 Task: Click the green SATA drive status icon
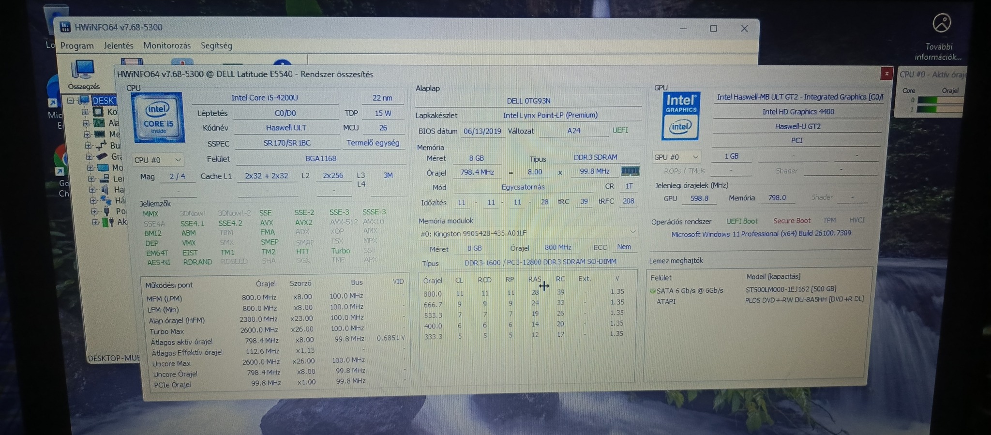(652, 291)
